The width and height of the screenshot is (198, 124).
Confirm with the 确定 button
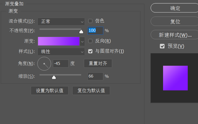pyautogui.click(x=175, y=8)
